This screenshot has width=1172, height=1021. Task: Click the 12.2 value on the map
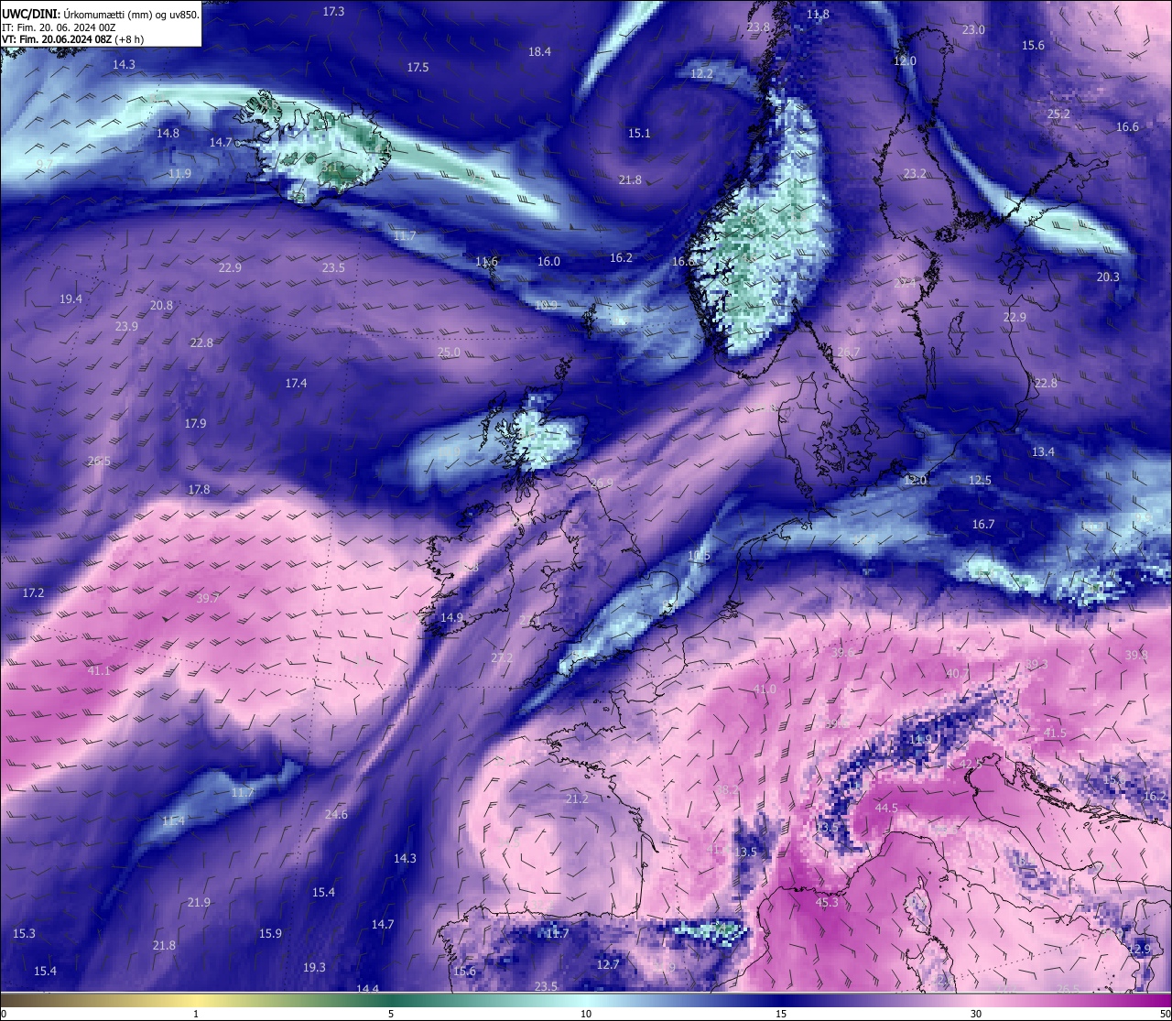pos(702,73)
